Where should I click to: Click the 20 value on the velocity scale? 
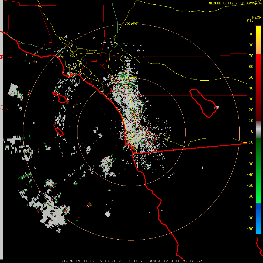tap(251, 110)
